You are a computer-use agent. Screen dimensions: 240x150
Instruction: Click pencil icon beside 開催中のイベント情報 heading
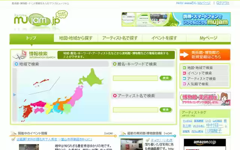[x=13, y=133]
